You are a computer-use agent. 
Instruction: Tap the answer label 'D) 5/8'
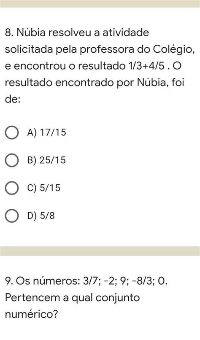click(x=41, y=216)
